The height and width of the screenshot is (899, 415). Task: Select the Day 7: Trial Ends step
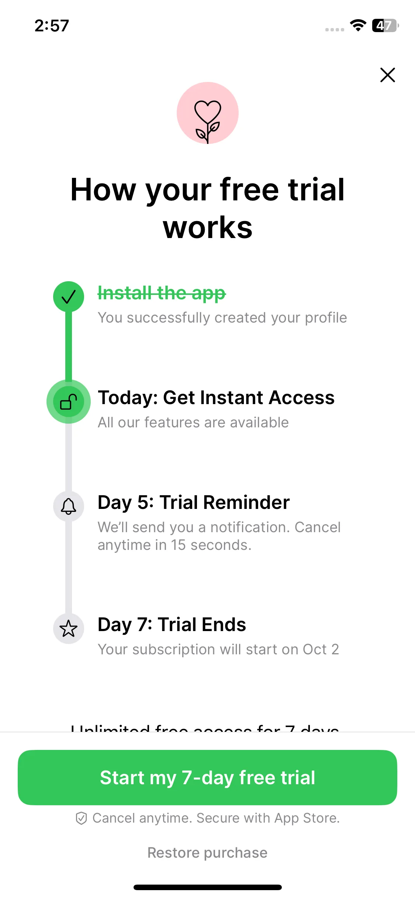click(172, 625)
